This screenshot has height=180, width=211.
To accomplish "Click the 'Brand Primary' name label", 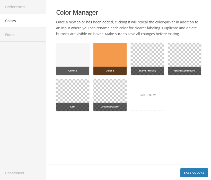I will click(147, 71).
